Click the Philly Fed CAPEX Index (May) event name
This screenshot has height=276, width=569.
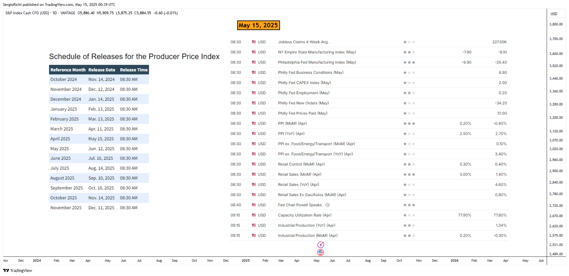coord(305,83)
